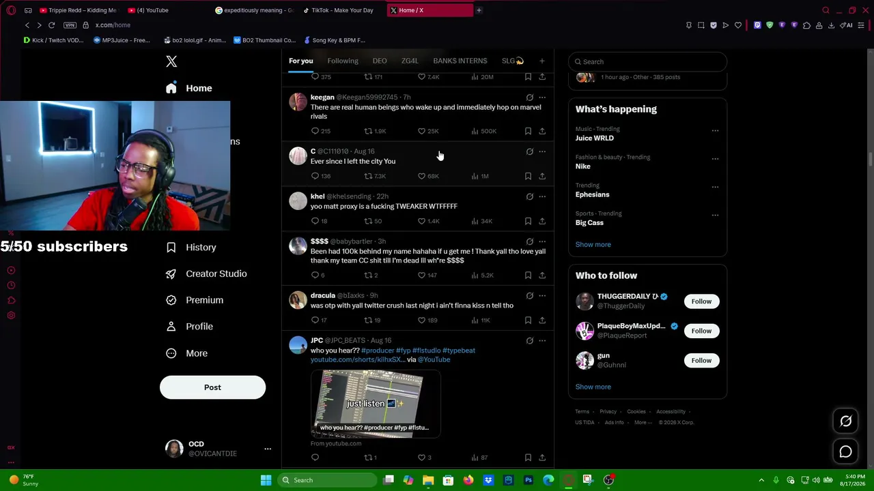Screen dimensions: 874x491
Task: Expand the More menu in sidebar
Action: tap(187, 353)
